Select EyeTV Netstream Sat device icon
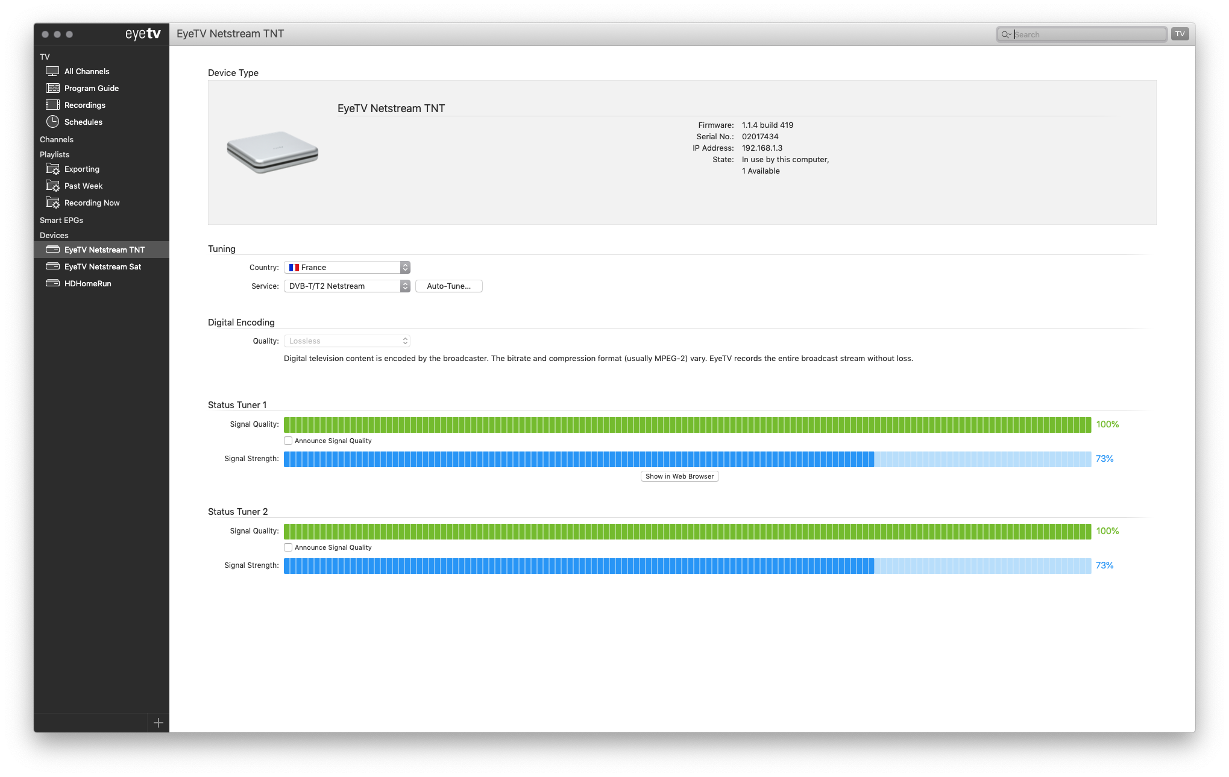 52,266
